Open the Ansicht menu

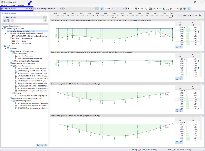12,6
